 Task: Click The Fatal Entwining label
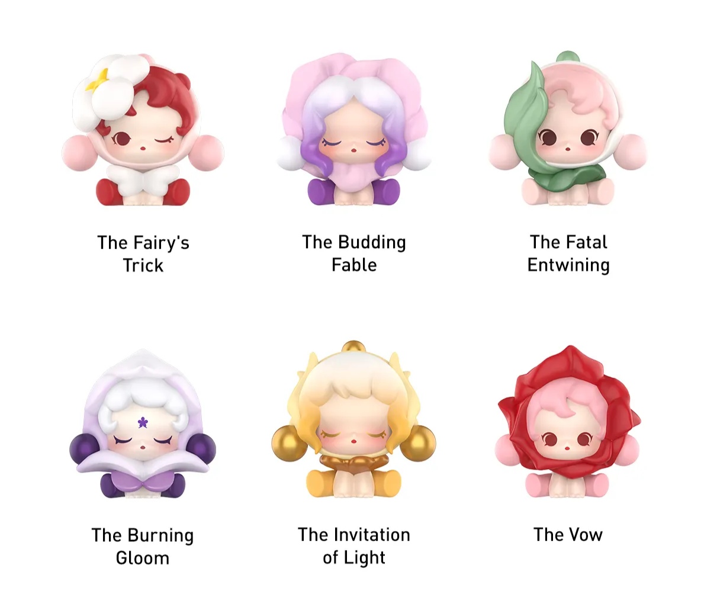click(568, 253)
